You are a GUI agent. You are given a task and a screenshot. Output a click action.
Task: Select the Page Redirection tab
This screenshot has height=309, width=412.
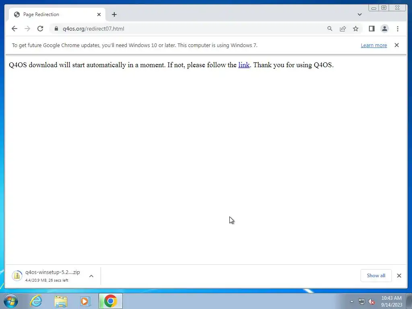[x=57, y=14]
